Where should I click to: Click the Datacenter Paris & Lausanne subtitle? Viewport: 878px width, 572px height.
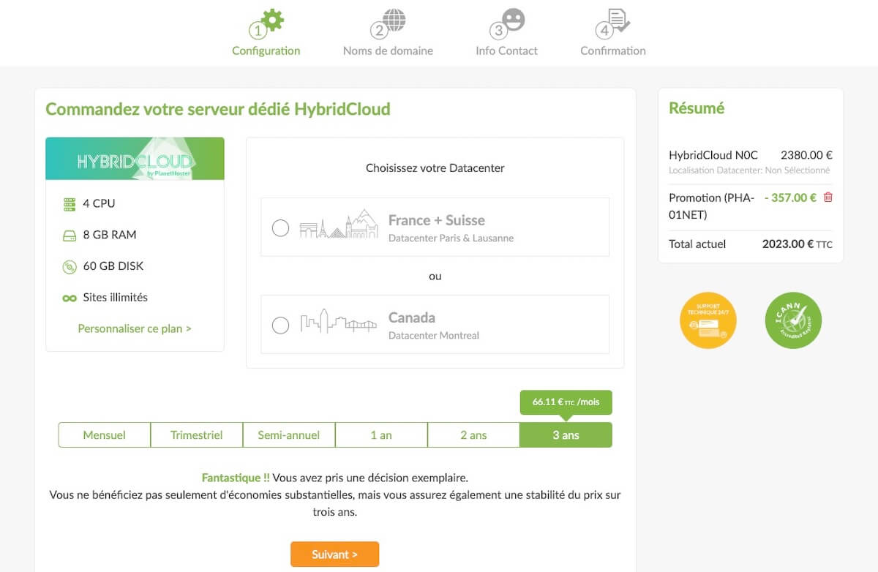(x=451, y=238)
